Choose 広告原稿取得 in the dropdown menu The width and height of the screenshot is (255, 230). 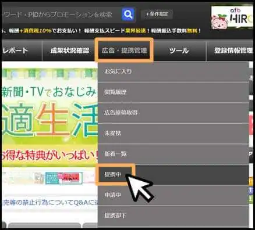[173, 113]
